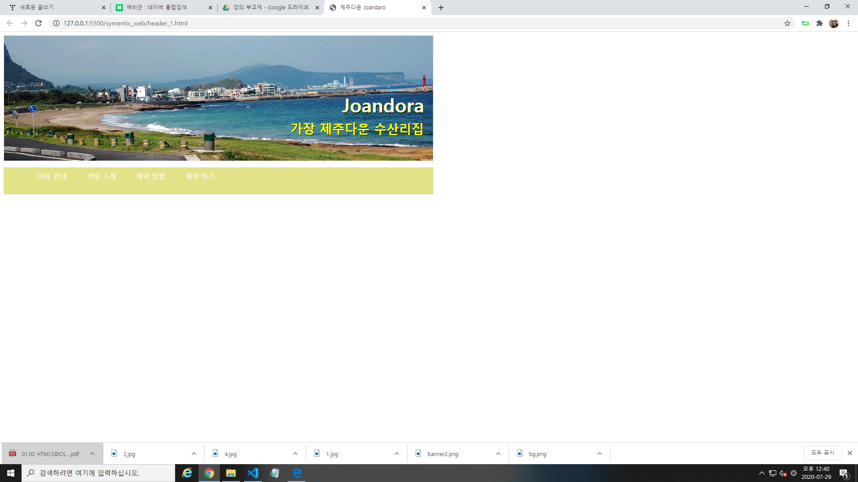
Task: Open File Explorer from the taskbar
Action: click(x=231, y=473)
